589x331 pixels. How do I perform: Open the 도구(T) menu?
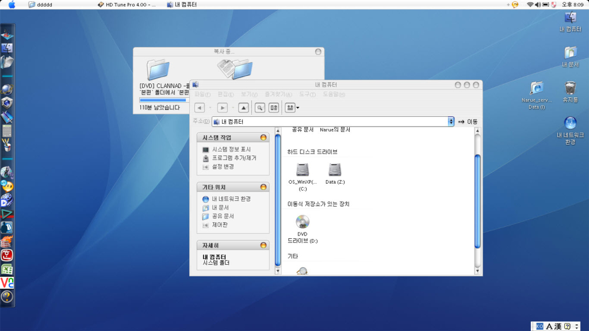[307, 94]
